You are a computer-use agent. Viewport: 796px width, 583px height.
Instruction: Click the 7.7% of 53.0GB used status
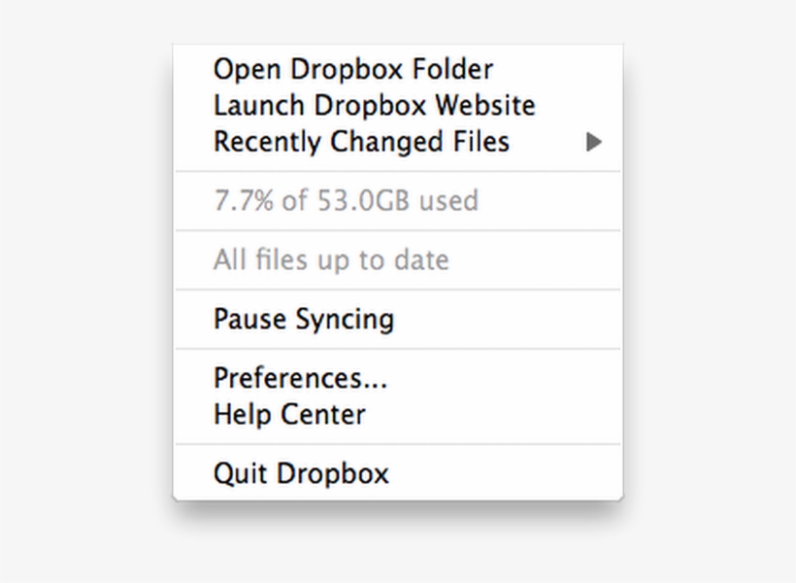pyautogui.click(x=346, y=201)
